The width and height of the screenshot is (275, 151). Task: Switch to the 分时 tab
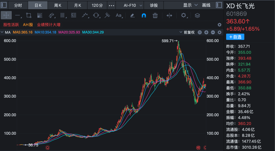coord(18,5)
